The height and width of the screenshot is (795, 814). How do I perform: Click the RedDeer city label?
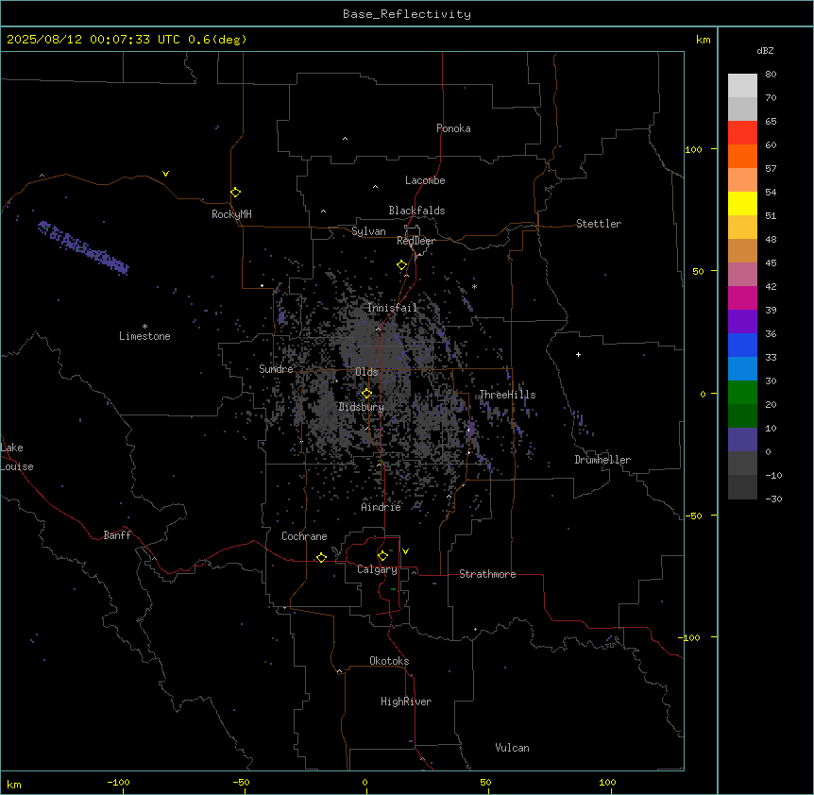415,241
